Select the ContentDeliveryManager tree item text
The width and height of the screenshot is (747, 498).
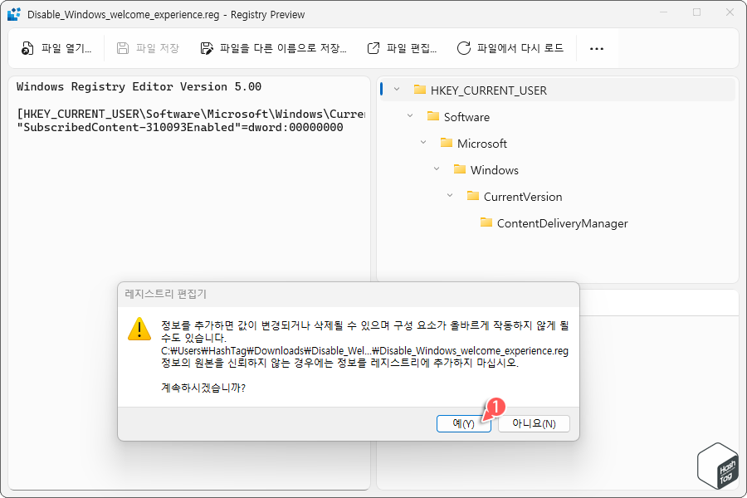pos(563,224)
